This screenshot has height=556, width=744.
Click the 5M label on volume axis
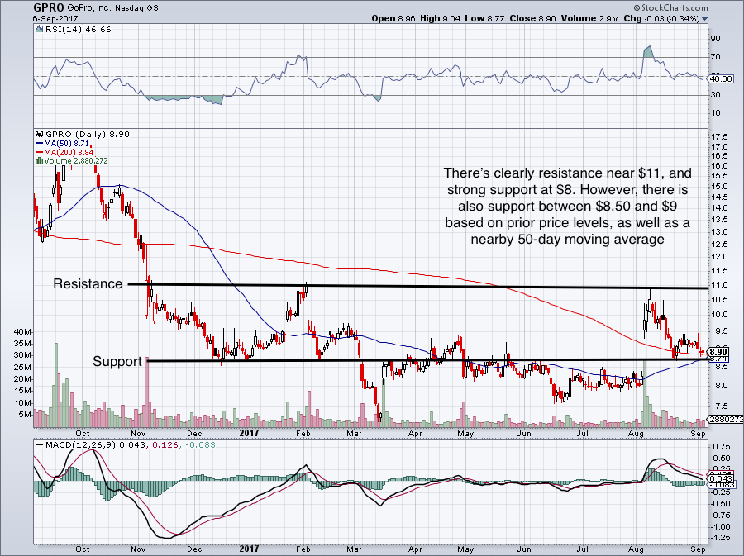(x=25, y=415)
